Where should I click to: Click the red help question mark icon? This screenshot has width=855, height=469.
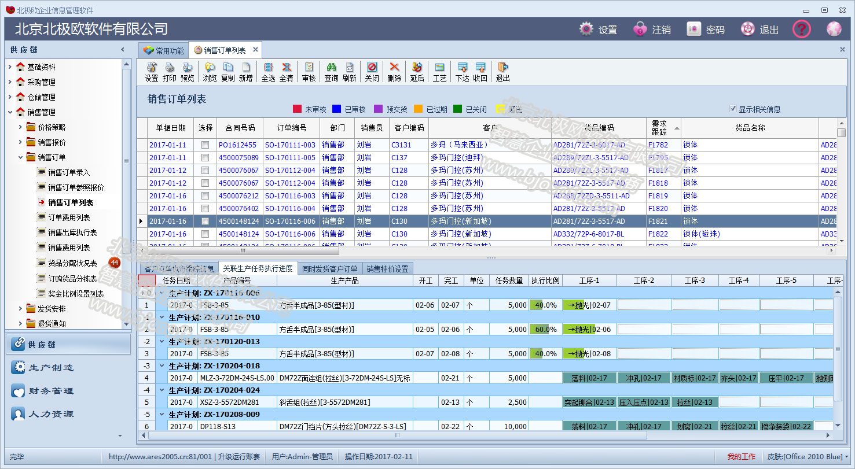pyautogui.click(x=801, y=29)
